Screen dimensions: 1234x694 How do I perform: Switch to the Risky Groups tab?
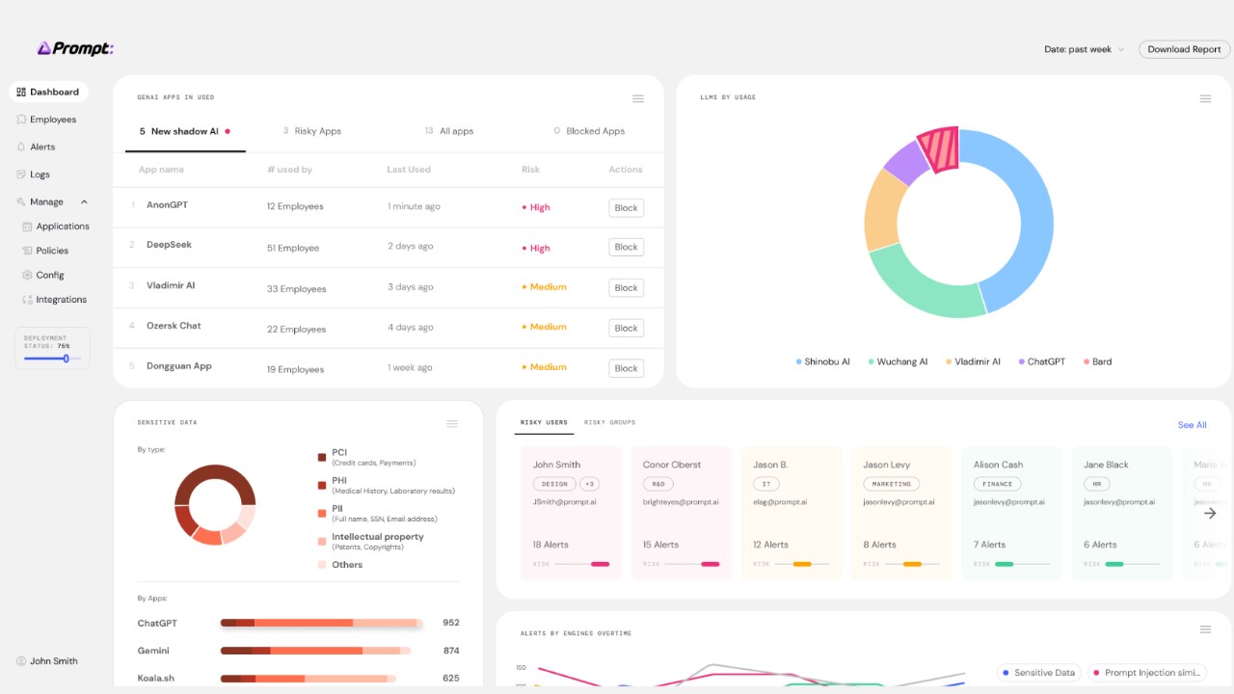coord(609,422)
